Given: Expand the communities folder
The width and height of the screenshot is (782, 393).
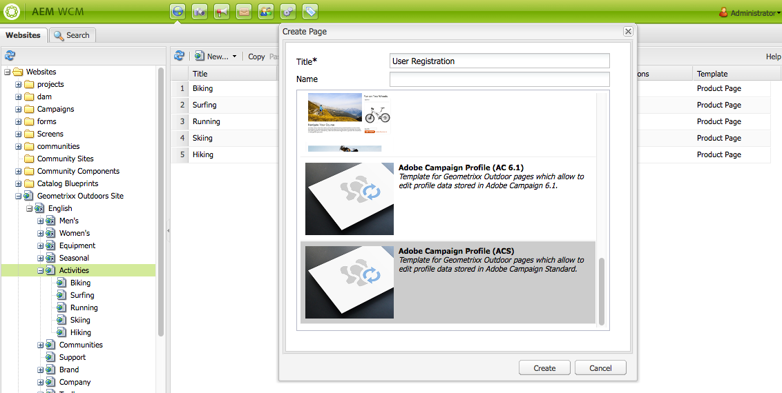Looking at the screenshot, I should click(19, 147).
